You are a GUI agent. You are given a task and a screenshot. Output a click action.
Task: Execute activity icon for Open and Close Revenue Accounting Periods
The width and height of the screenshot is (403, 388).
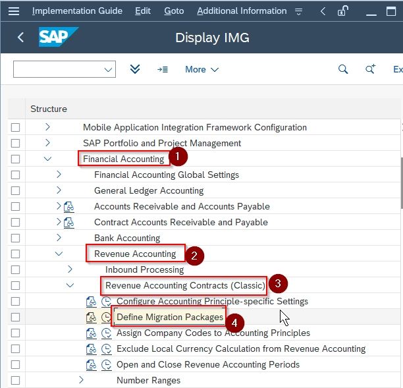click(x=106, y=365)
